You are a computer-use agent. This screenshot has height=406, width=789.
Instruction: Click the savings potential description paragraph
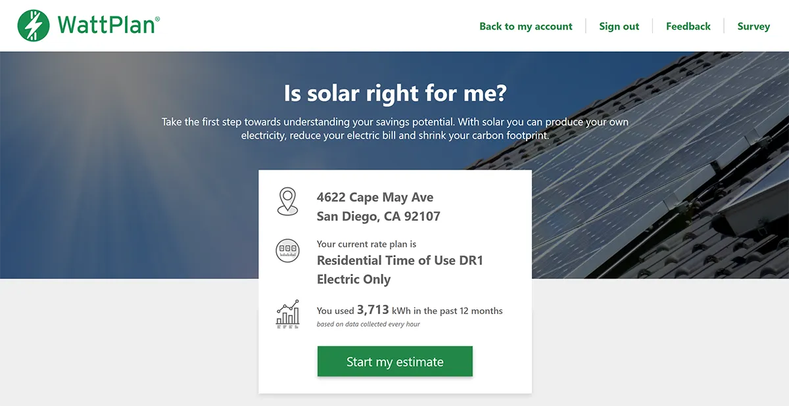pos(394,129)
